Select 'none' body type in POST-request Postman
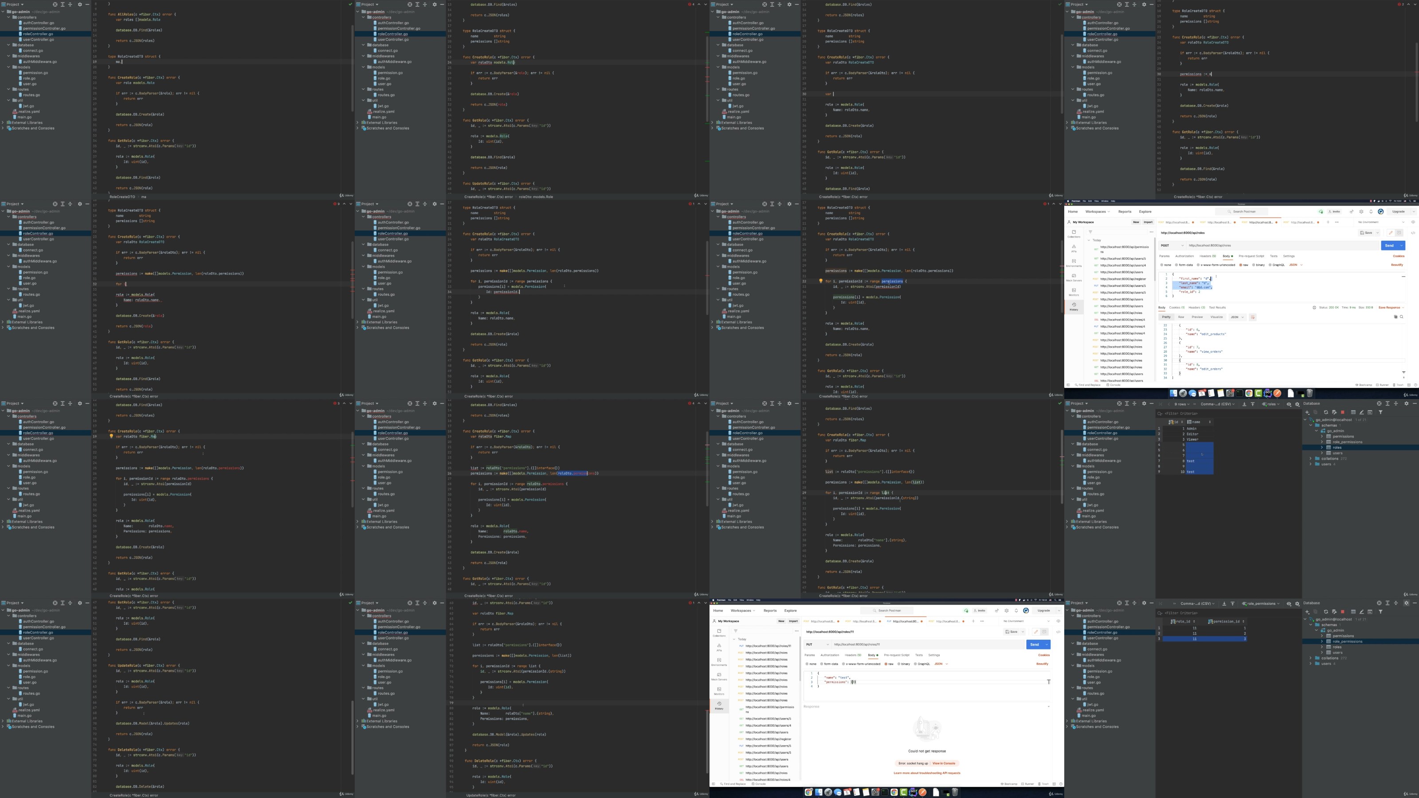 coord(1165,265)
